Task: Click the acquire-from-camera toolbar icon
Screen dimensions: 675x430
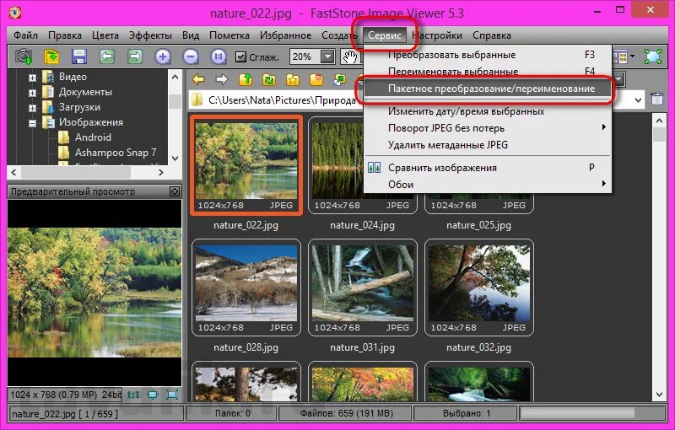Action: coord(24,56)
